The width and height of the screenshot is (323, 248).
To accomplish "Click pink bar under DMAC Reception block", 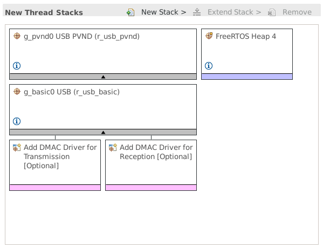I will click(151, 188).
